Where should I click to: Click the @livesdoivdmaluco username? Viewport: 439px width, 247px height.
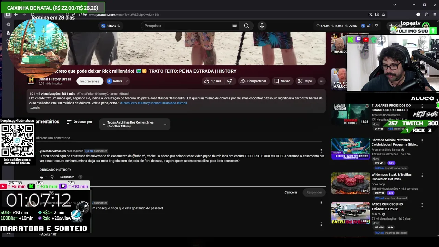52,151
